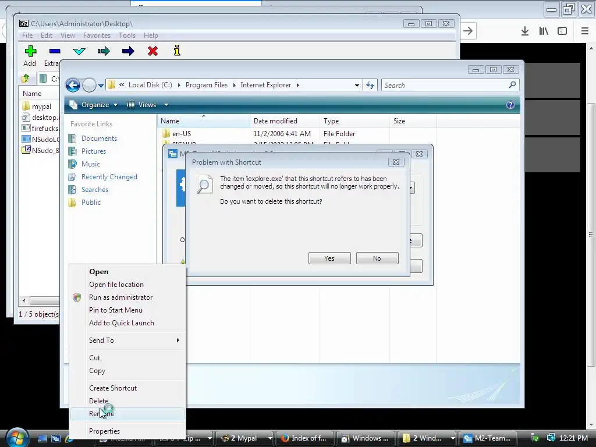Open the Firefox hamburger menu
Image resolution: width=596 pixels, height=447 pixels.
pos(585,31)
